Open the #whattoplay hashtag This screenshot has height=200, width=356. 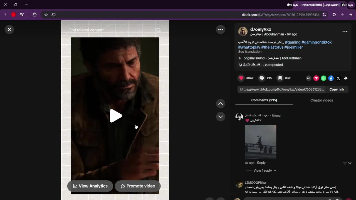tap(249, 47)
